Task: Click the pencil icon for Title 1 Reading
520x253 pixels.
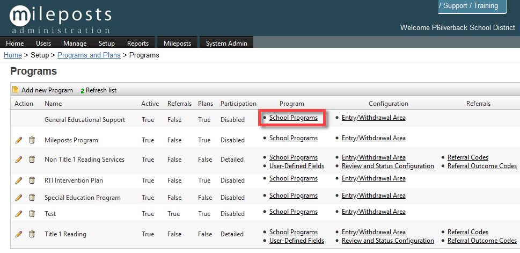Action: click(19, 234)
